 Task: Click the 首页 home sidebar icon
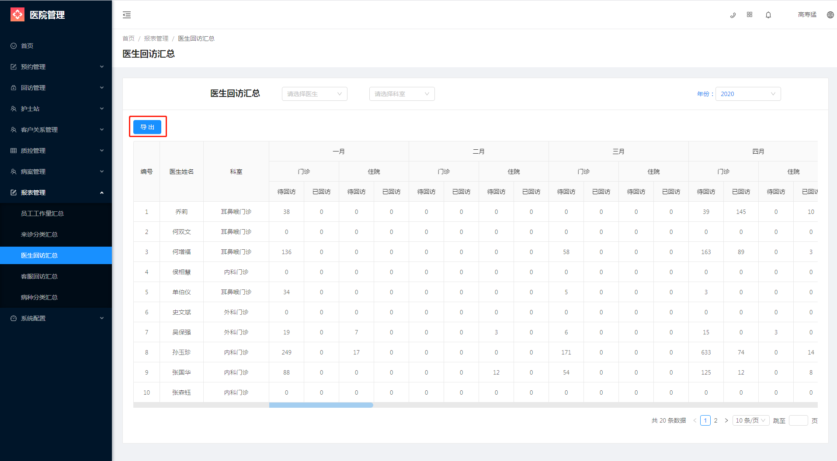(x=14, y=46)
